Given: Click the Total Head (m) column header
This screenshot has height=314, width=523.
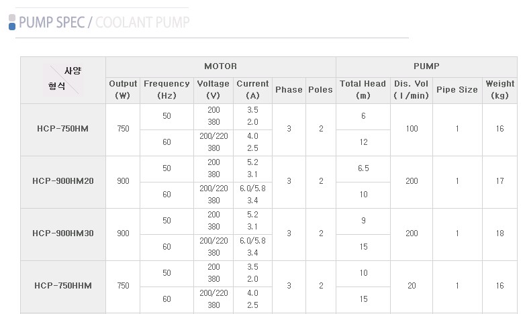Looking at the screenshot, I should click(363, 90).
